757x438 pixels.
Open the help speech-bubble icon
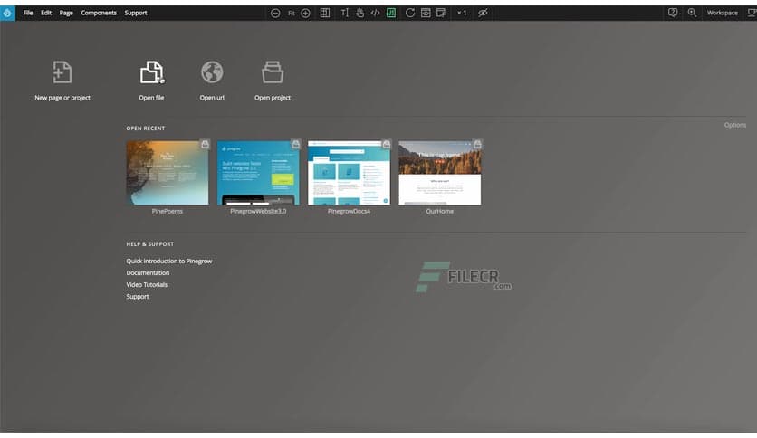pos(673,13)
